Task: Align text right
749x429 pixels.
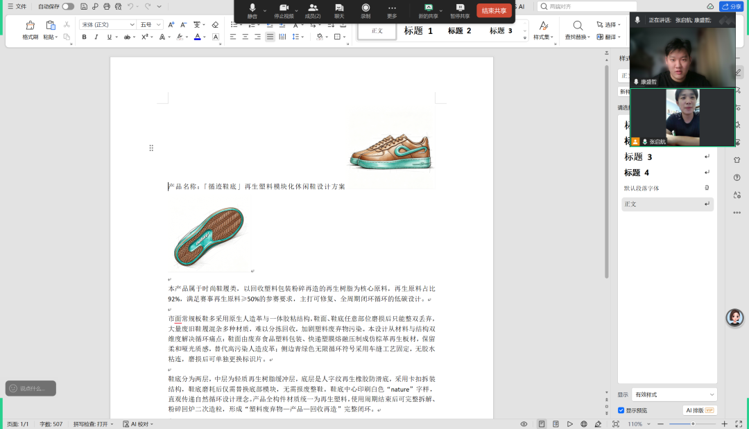Action: pos(257,37)
